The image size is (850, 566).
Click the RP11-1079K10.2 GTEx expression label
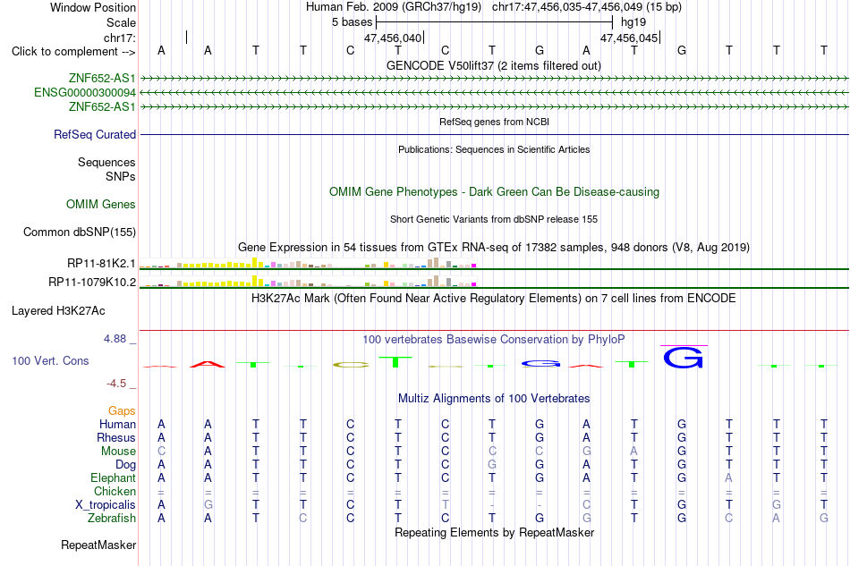click(x=92, y=283)
